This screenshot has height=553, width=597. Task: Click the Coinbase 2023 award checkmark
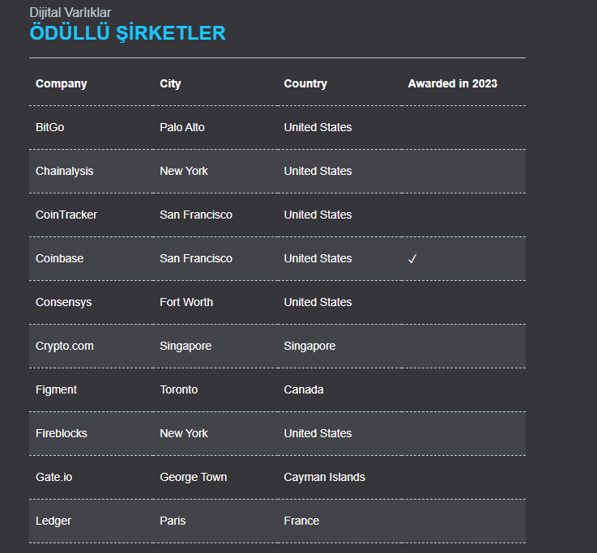[412, 259]
